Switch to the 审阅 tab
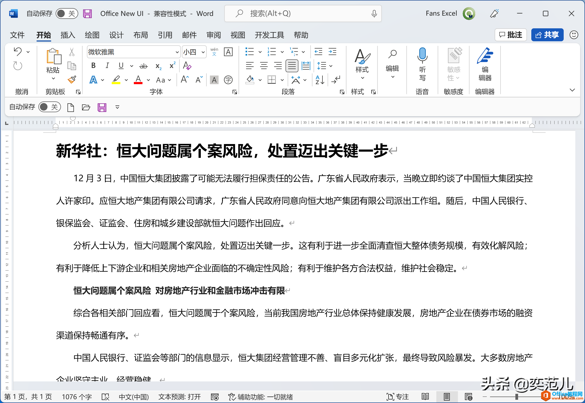This screenshot has height=403, width=585. pos(214,35)
